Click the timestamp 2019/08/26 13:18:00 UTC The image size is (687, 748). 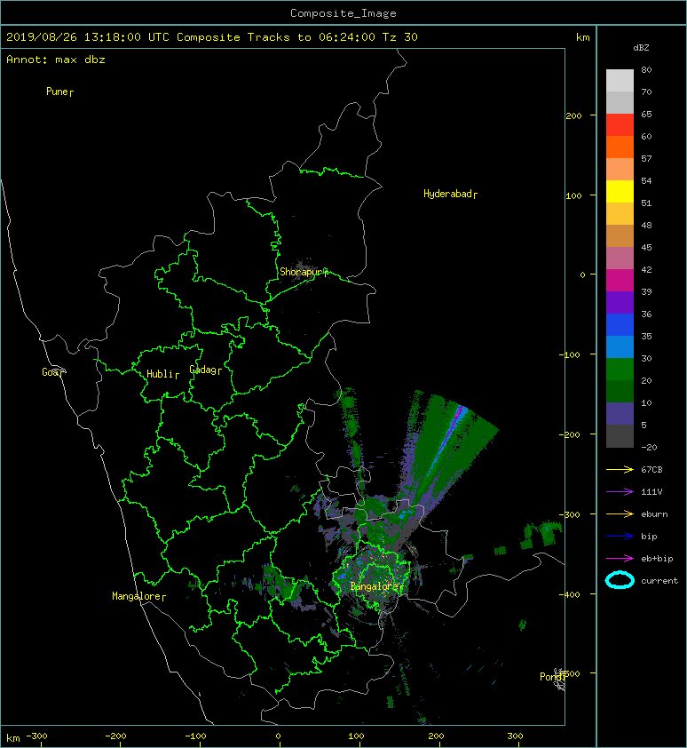point(88,37)
